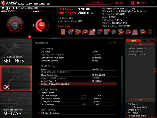Image resolution: width=157 pixels, height=118 pixels.
Task: Close the BIOS with the X button
Action: coord(153,3)
